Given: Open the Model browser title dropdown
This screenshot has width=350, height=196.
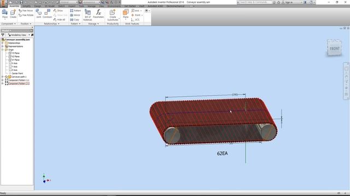Looking at the screenshot, I should [x=6, y=30].
